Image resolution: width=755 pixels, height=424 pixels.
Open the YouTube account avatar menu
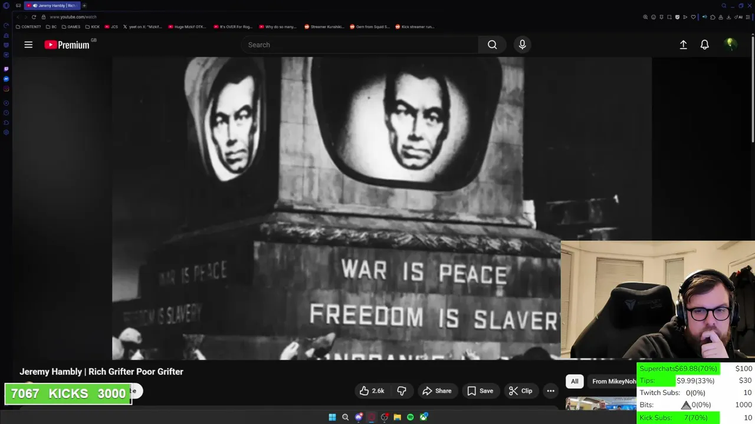(x=730, y=45)
